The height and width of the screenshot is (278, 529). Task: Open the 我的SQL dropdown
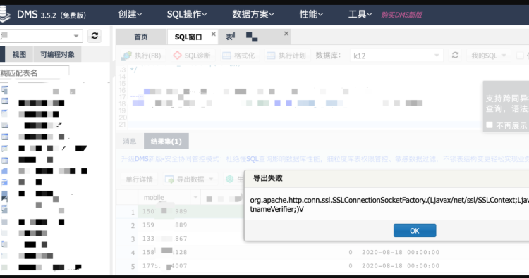489,56
